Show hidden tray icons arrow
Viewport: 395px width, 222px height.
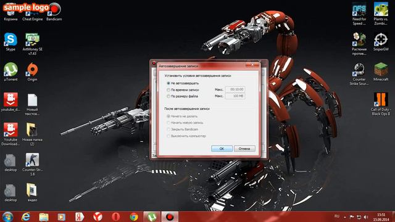pyautogui.click(x=344, y=217)
